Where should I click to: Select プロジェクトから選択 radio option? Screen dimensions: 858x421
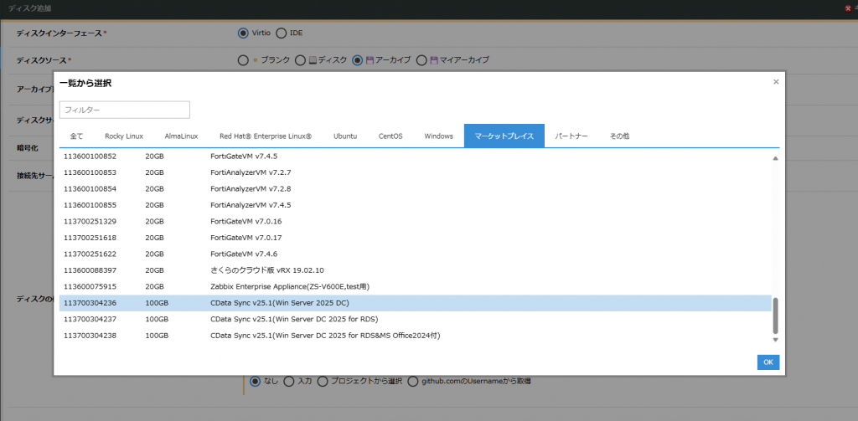[323, 381]
